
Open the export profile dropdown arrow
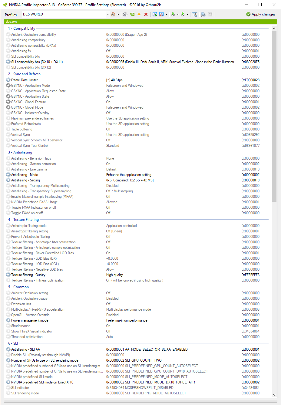[x=178, y=14]
